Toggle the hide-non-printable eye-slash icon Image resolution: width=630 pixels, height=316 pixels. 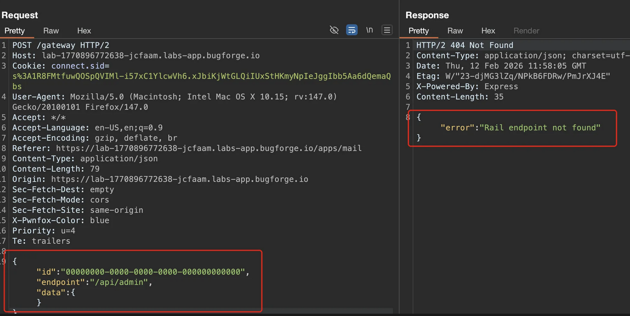[334, 30]
